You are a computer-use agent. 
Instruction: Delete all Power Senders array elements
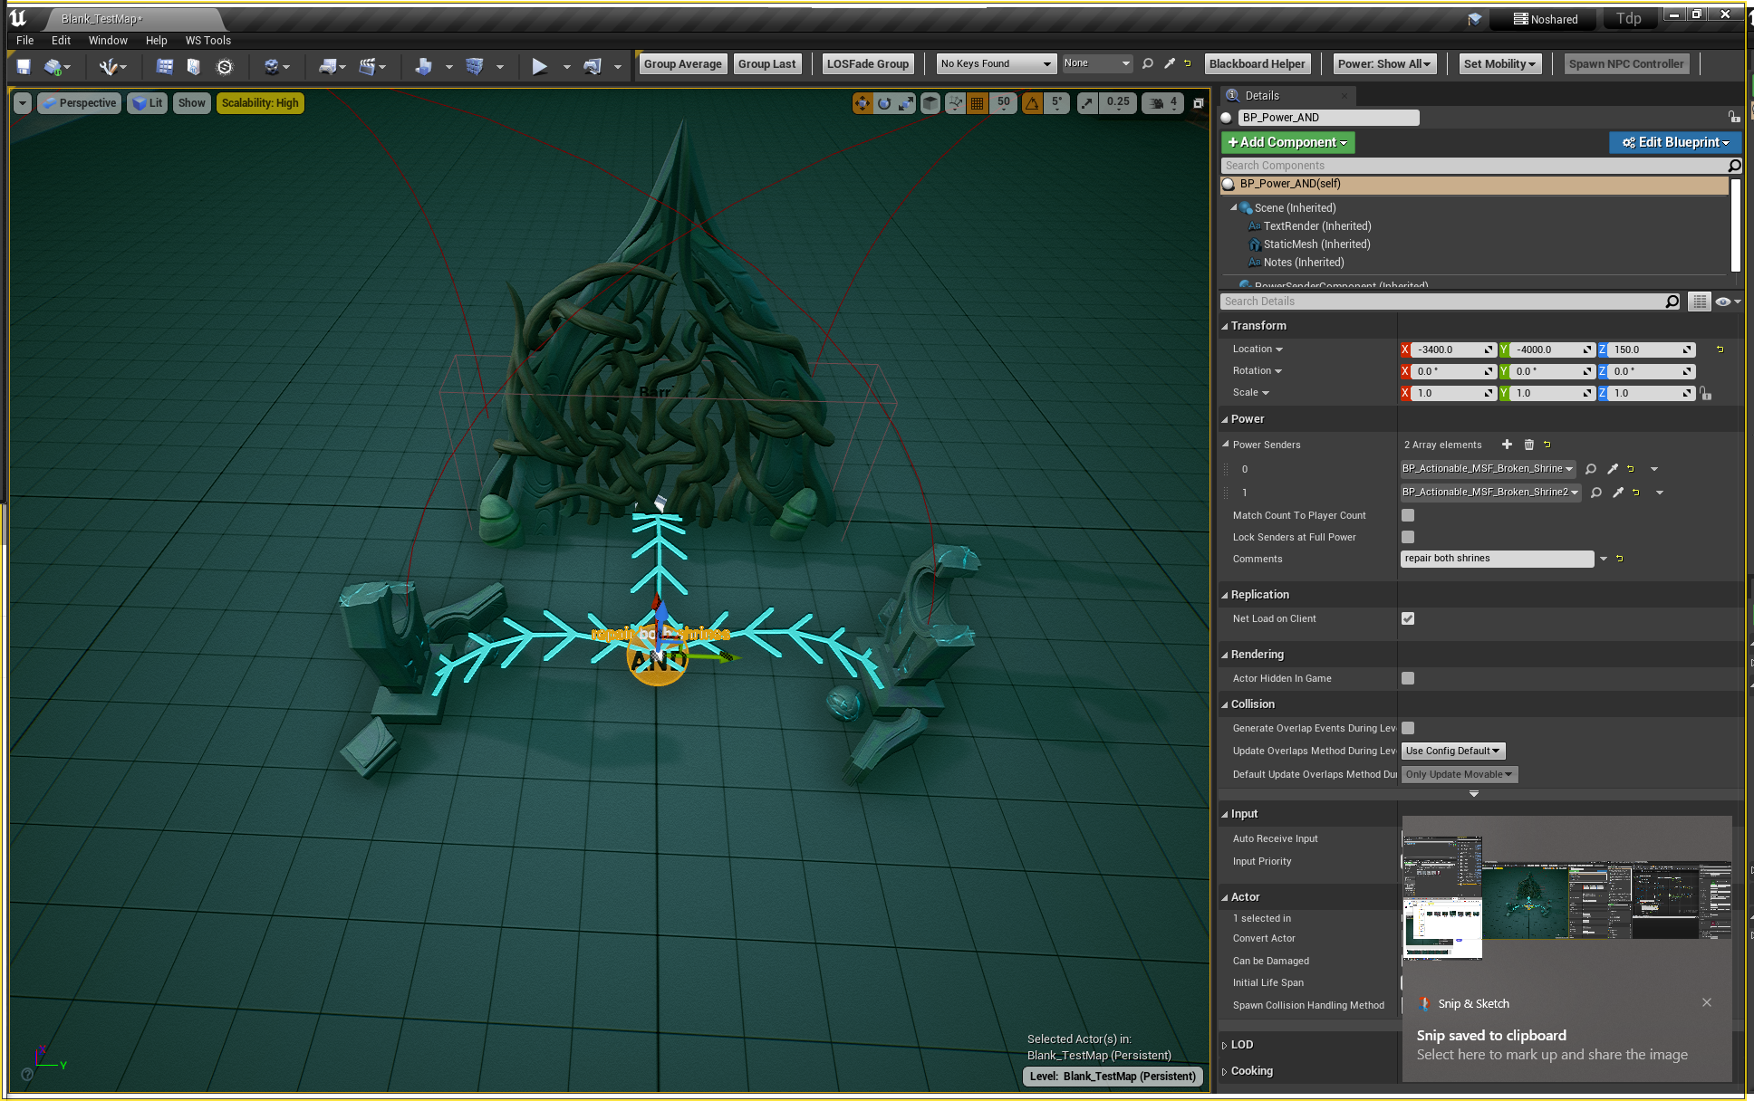tap(1528, 445)
